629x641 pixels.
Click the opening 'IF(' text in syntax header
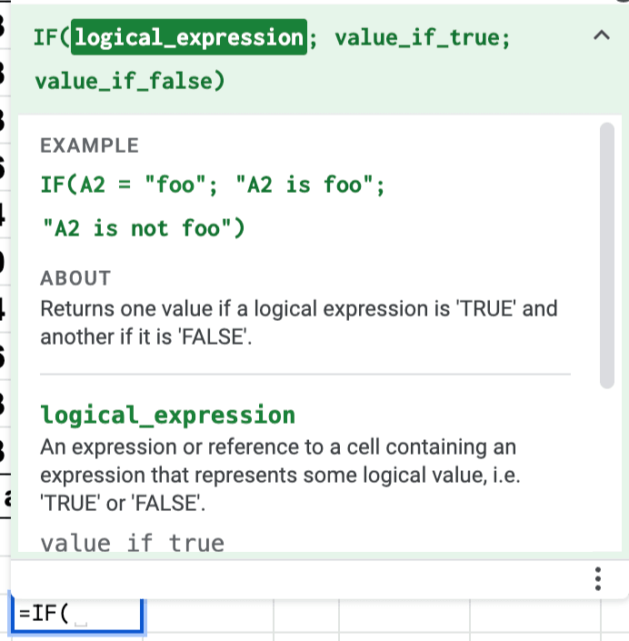(52, 37)
